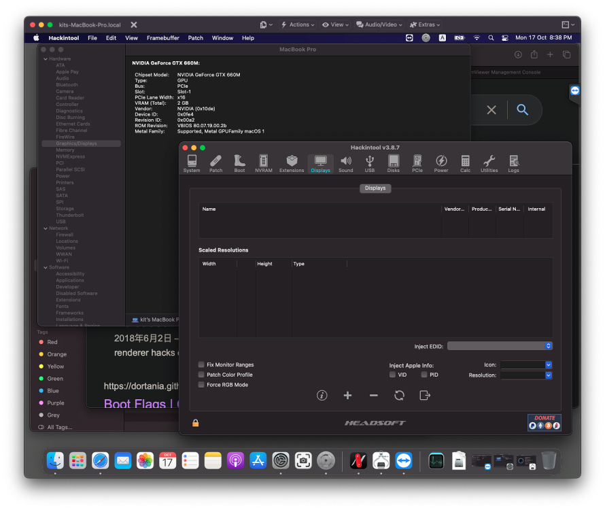The height and width of the screenshot is (510, 605).
Task: Open the Utilities tab in Hackintool
Action: click(489, 164)
